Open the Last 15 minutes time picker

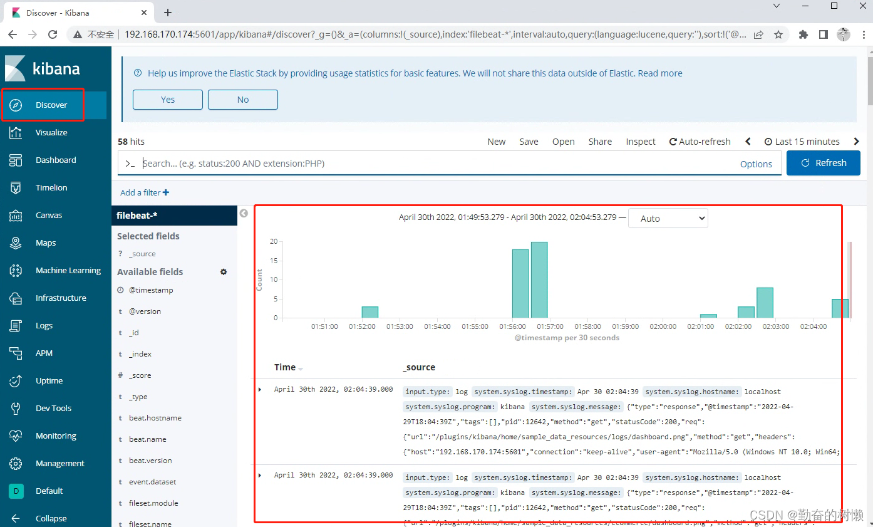pos(802,142)
